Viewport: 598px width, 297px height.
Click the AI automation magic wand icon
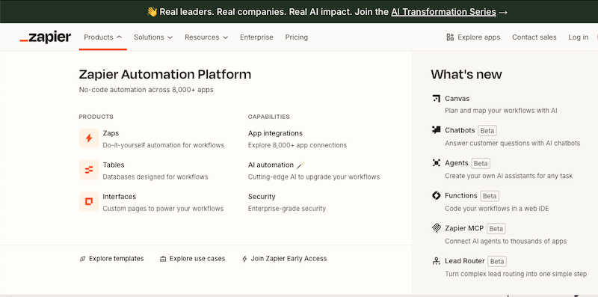(300, 165)
